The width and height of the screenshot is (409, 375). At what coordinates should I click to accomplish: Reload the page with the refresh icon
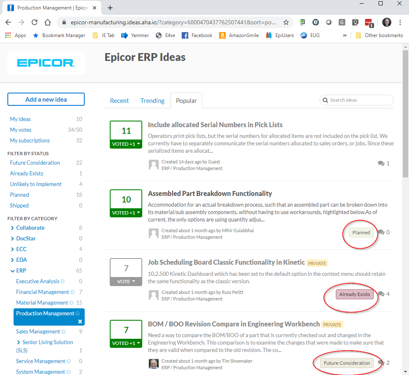(x=35, y=23)
